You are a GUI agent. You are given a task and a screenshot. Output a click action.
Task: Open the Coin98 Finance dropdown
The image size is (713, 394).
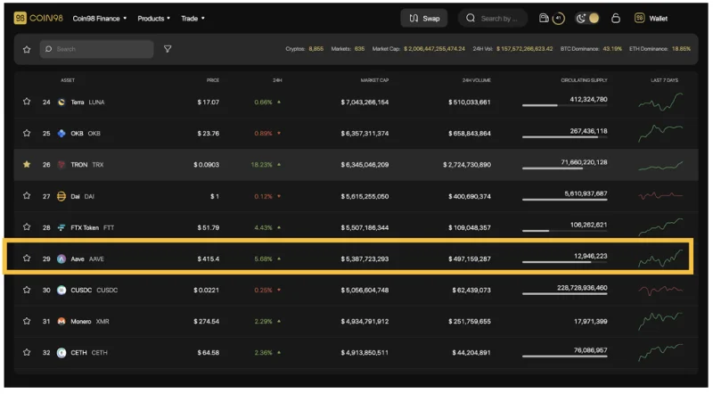tap(100, 19)
